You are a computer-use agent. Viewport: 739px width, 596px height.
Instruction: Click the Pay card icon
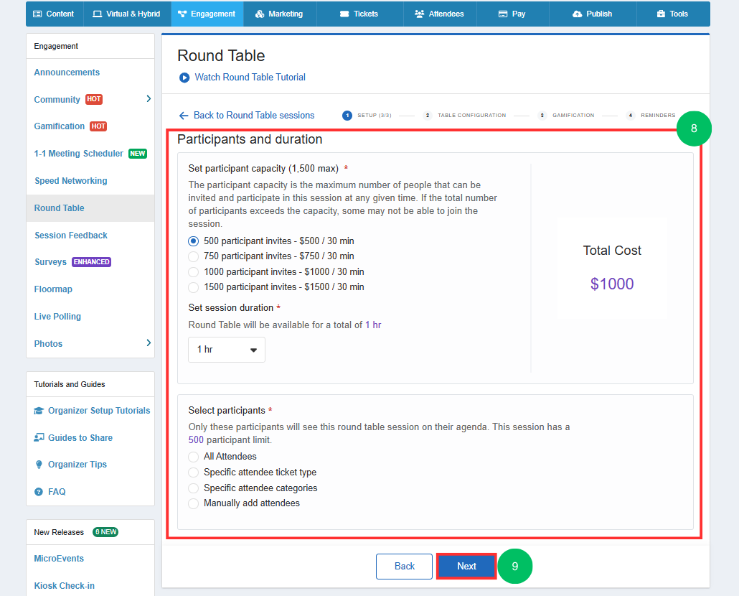tap(503, 14)
